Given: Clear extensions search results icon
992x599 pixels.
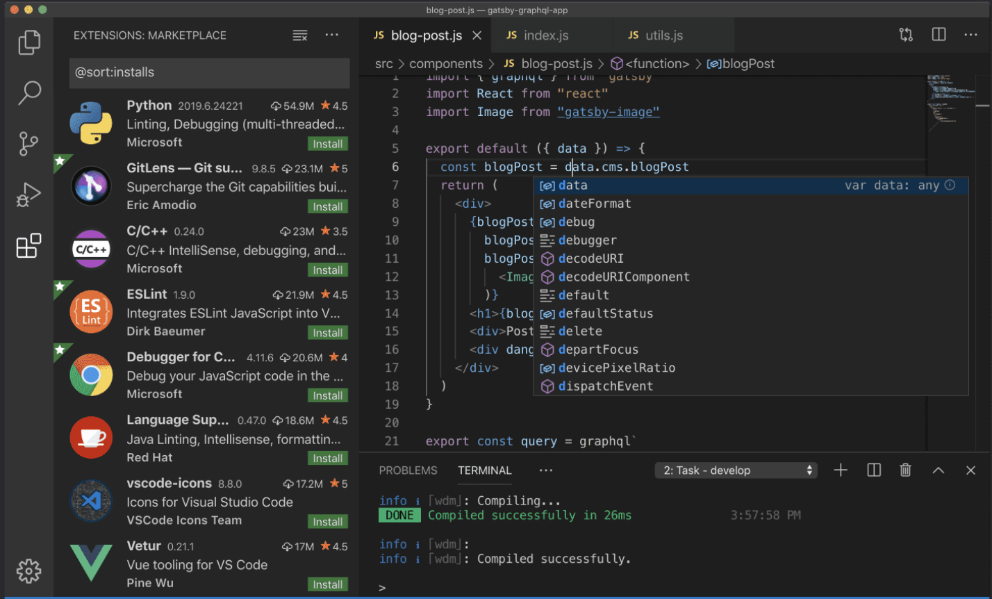Looking at the screenshot, I should [299, 35].
